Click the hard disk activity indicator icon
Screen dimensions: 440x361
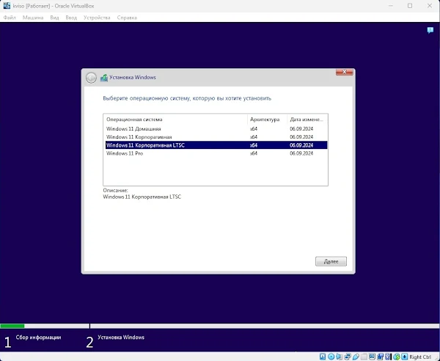point(323,357)
